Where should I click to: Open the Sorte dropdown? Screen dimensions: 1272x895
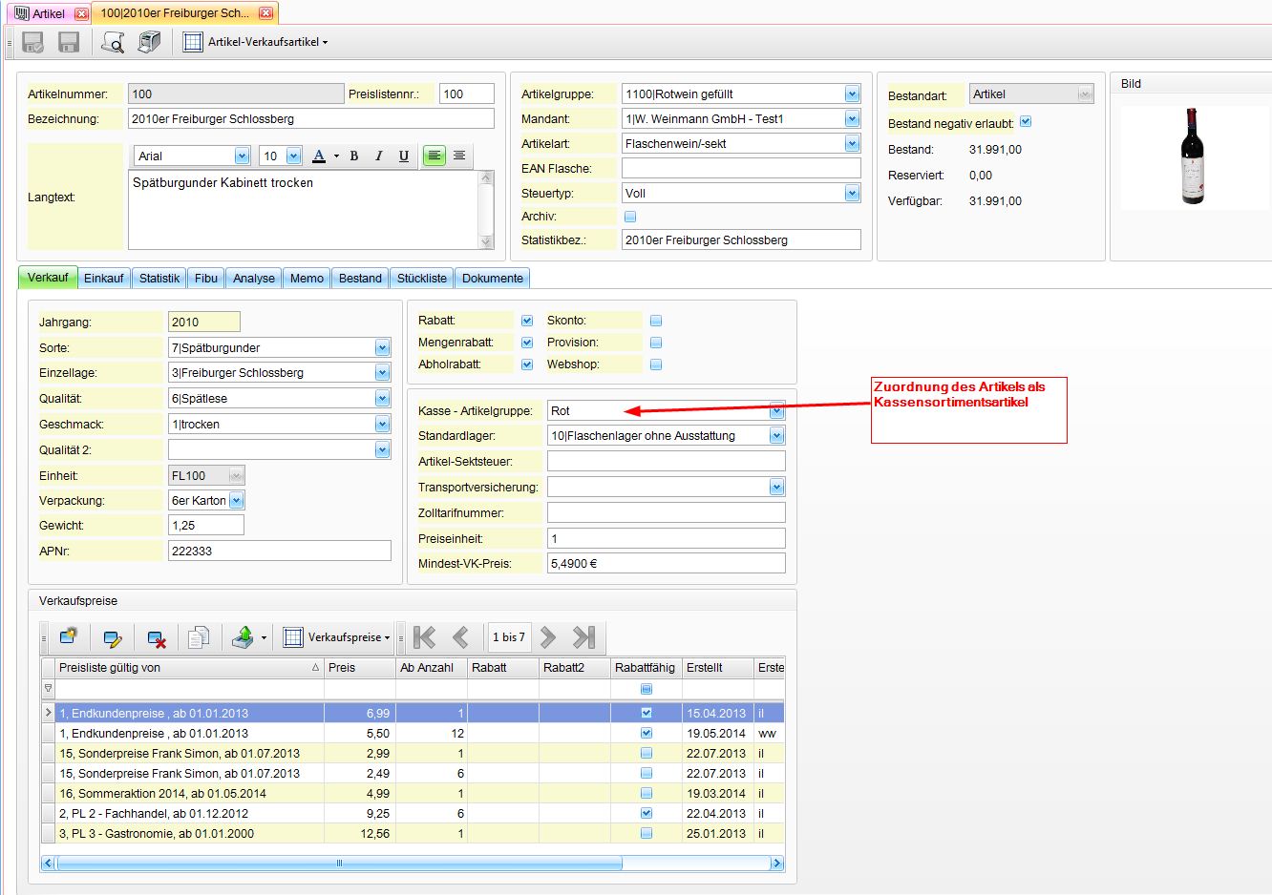click(x=382, y=347)
